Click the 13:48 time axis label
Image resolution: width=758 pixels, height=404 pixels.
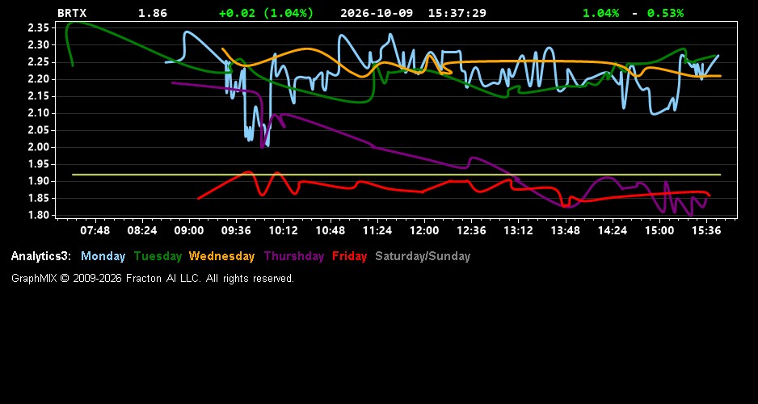click(x=565, y=230)
